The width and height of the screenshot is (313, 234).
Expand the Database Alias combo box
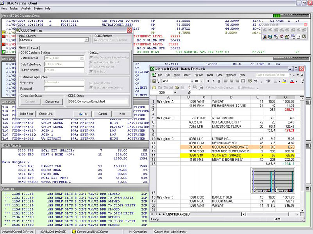point(82,58)
